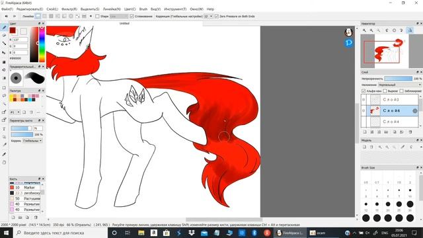This screenshot has height=238, width=423.
Task: Open Коррекция Глобальные dropdown in brush settings
Action: (x=32, y=141)
